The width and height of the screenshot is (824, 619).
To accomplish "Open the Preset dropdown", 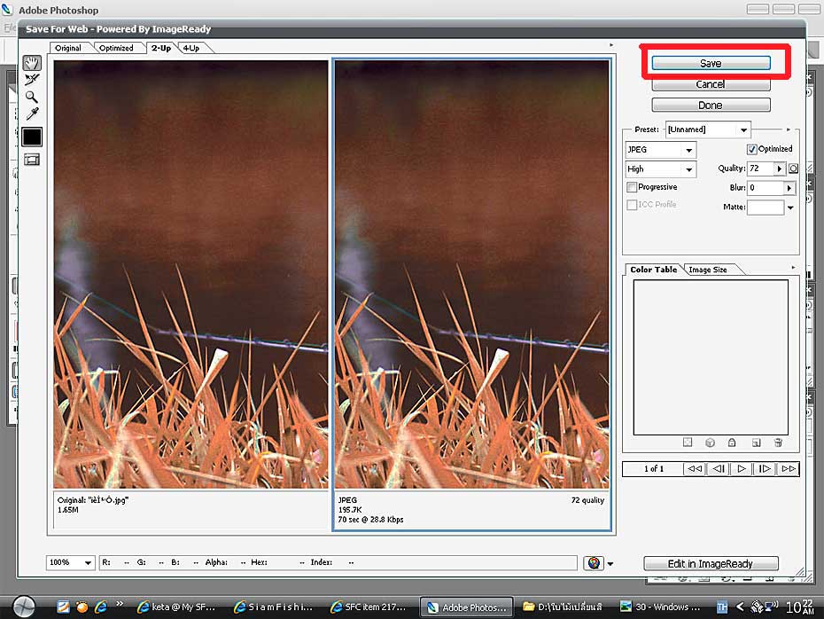I will (x=708, y=129).
